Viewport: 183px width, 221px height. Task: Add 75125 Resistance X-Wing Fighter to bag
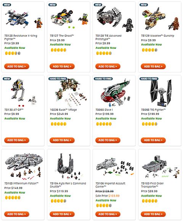pos(17,66)
